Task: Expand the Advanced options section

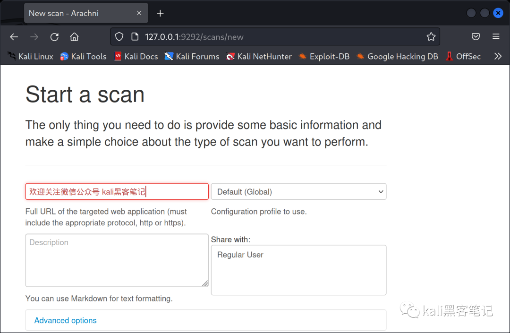Action: point(65,320)
